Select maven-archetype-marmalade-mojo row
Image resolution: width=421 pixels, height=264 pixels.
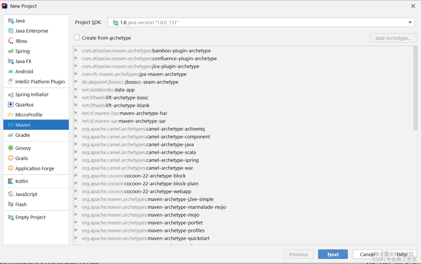pyautogui.click(x=243, y=207)
